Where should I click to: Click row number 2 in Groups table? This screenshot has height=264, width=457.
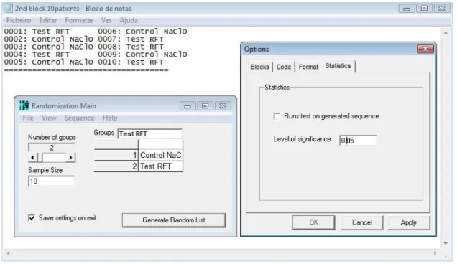tap(116, 166)
